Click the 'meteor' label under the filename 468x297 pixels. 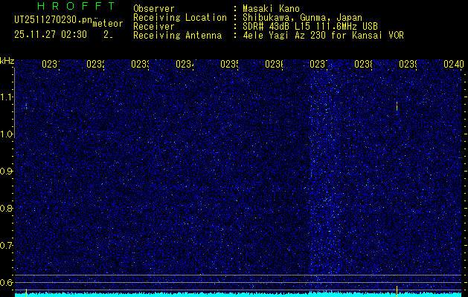coord(108,24)
